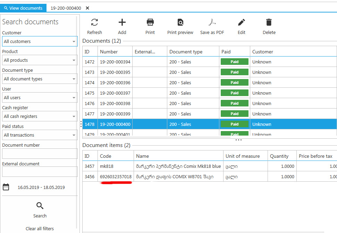Add a new document with plus icon
337x233 pixels.
122,23
